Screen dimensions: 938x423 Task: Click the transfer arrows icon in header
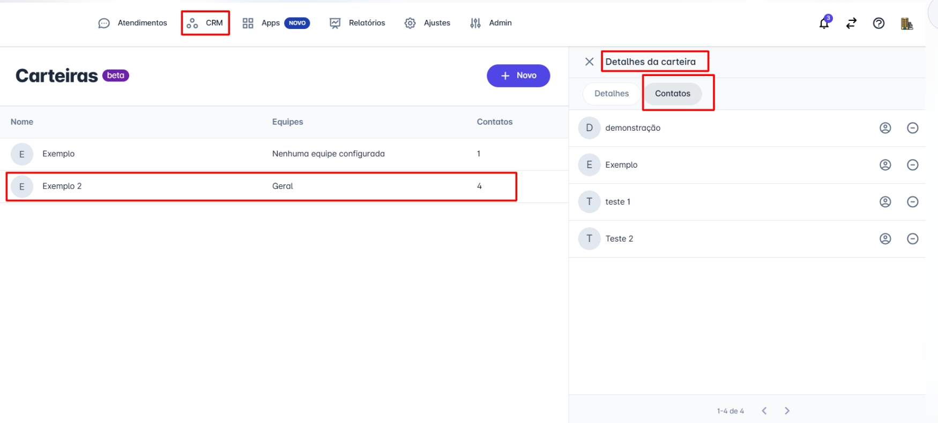pos(851,24)
